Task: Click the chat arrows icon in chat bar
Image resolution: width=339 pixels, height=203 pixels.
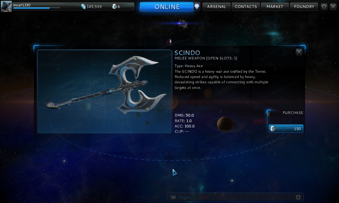Action: [x=173, y=197]
